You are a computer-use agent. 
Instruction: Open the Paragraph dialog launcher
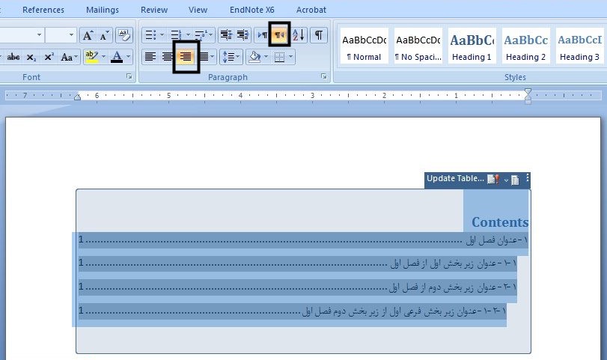coord(323,77)
